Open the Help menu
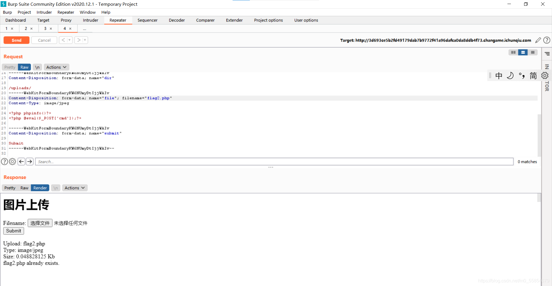552x286 pixels. coord(106,12)
